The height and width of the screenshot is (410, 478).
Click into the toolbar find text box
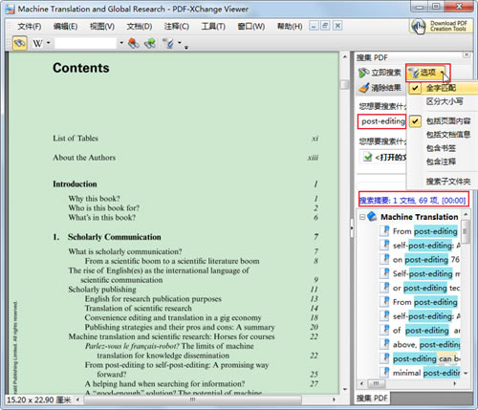coord(85,43)
